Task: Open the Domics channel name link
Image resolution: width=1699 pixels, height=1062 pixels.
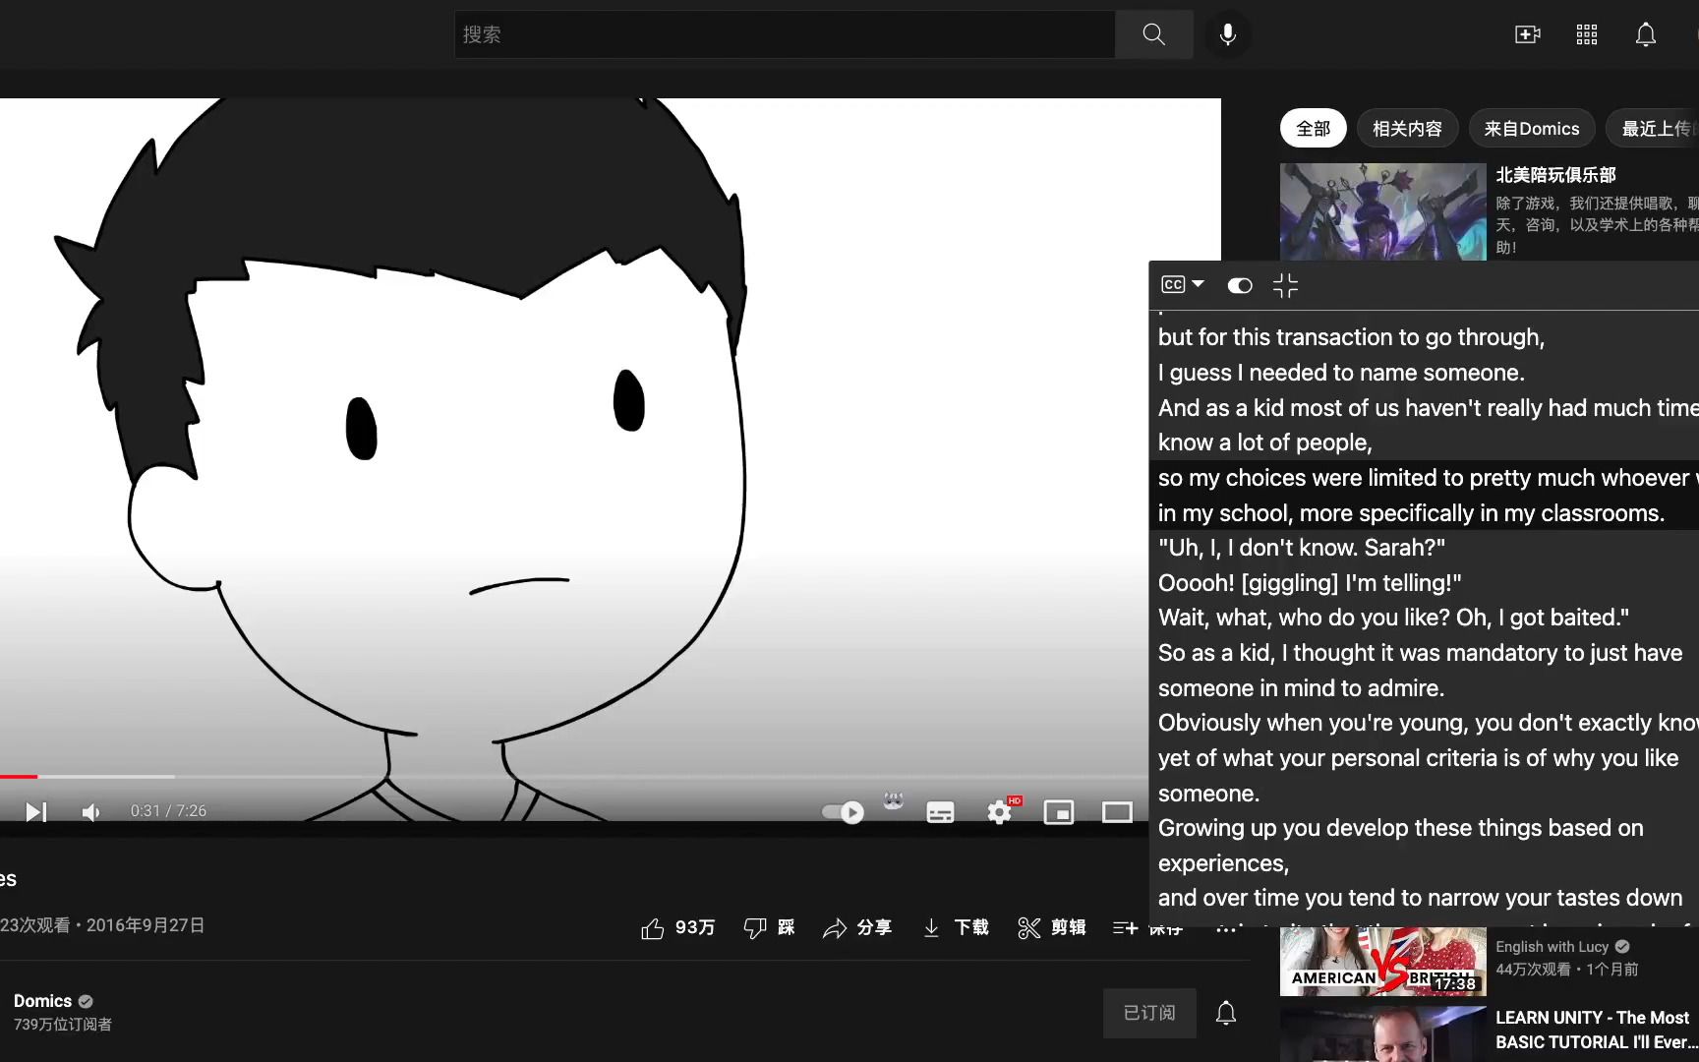Action: tap(42, 1001)
